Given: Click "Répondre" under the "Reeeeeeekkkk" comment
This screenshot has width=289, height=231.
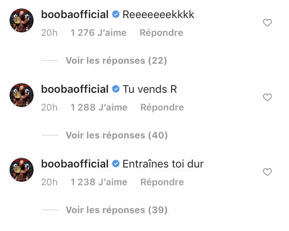Looking at the screenshot, I should pos(161,33).
